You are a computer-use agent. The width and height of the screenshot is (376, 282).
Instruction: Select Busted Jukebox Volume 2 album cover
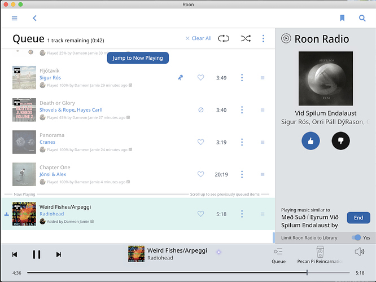click(24, 110)
